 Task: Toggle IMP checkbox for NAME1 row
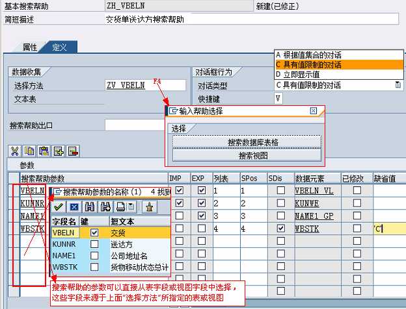click(x=179, y=216)
